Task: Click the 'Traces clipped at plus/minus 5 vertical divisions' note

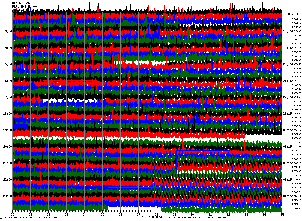Action: coord(196,218)
